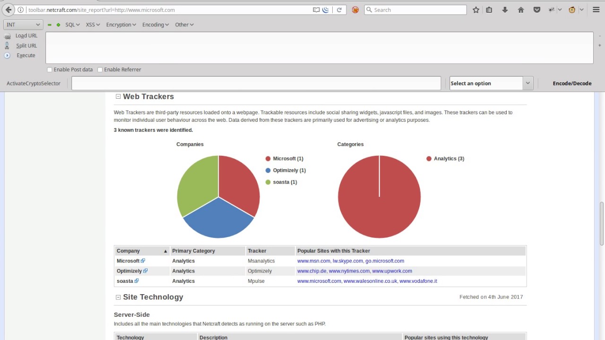The width and height of the screenshot is (605, 340).
Task: Click the Primary Category column header
Action: (207, 251)
